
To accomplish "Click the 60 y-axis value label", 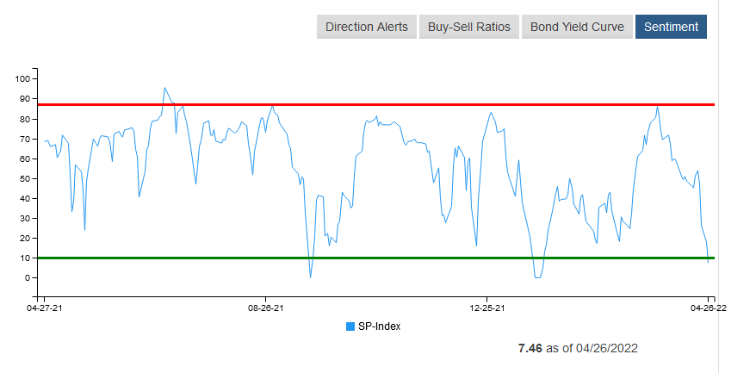I will pyautogui.click(x=26, y=159).
